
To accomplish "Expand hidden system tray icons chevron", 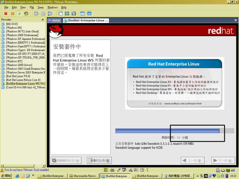I will tap(197, 176).
